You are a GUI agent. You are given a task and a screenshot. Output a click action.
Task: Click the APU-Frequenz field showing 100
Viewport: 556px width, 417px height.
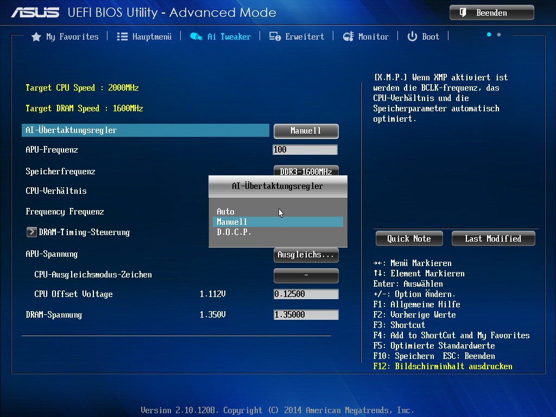click(305, 150)
